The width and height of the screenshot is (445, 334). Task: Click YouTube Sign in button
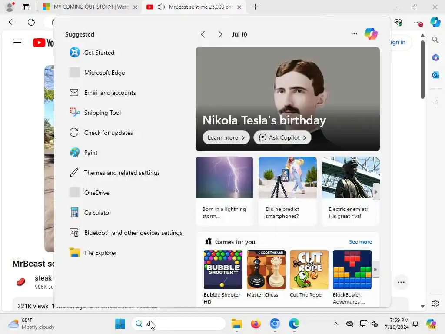coord(401,42)
